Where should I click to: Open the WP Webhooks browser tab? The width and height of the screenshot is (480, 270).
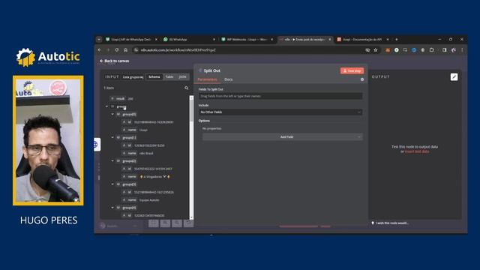click(247, 40)
